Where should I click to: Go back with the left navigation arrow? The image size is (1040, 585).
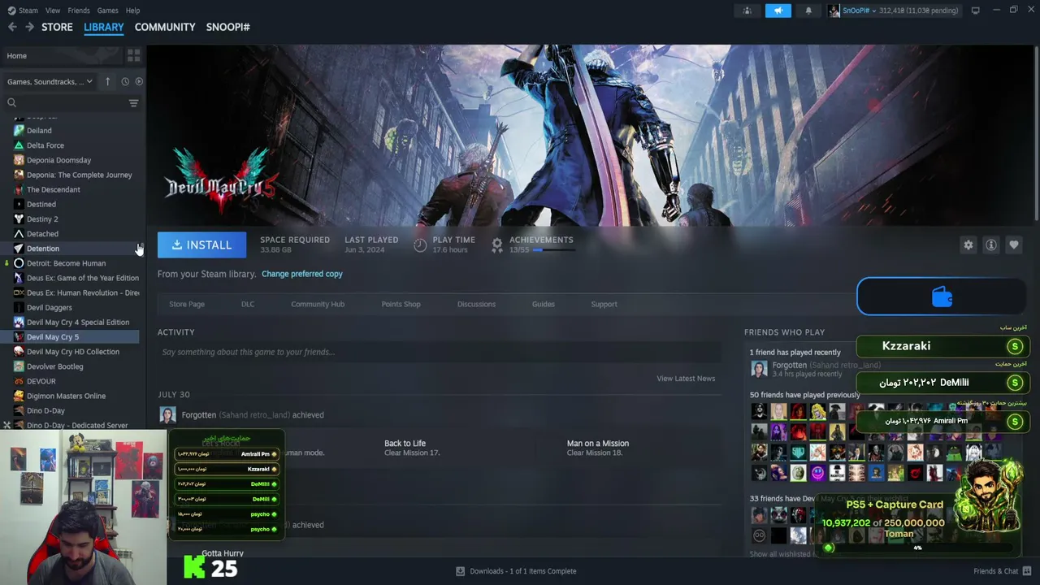[x=12, y=27]
